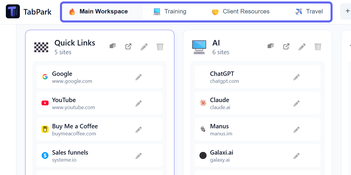Click the AI group title
The width and height of the screenshot is (351, 175).
click(x=216, y=43)
